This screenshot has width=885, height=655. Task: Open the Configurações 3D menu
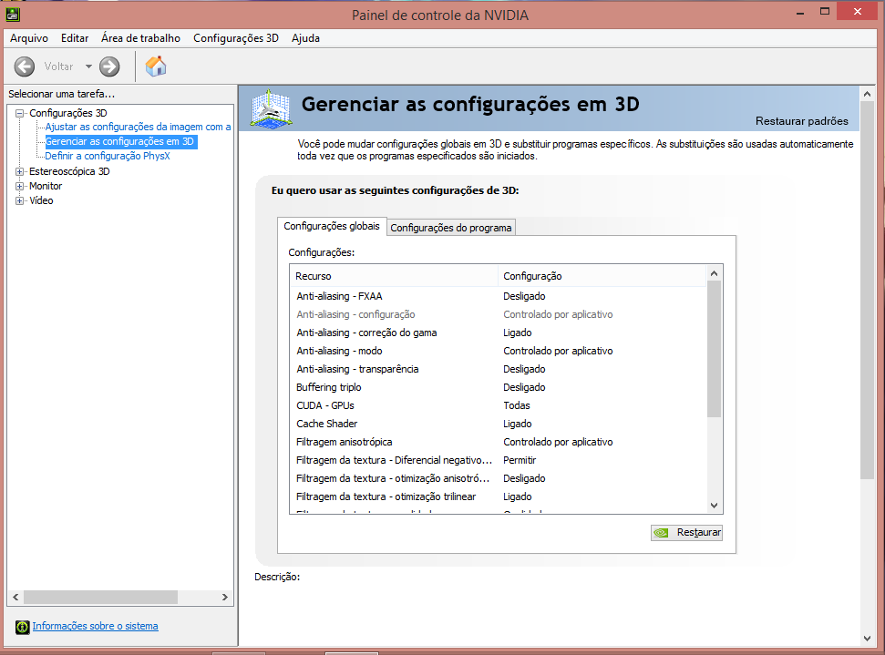(x=236, y=38)
